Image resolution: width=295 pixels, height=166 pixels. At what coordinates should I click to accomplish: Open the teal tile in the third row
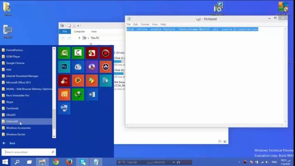pos(106,81)
